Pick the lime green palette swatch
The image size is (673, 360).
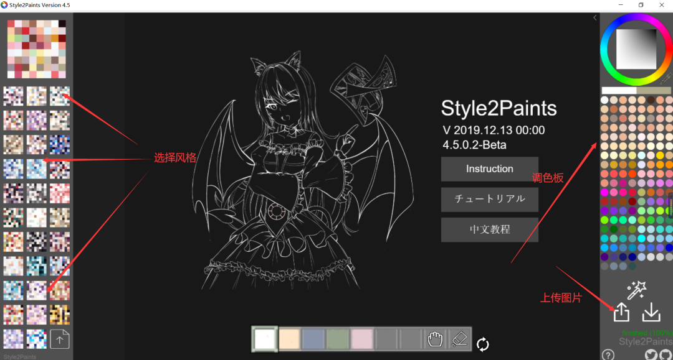pyautogui.click(x=604, y=220)
